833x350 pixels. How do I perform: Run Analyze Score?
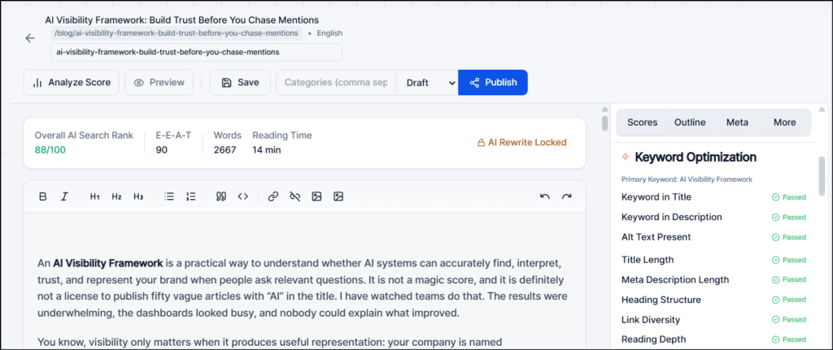click(72, 83)
